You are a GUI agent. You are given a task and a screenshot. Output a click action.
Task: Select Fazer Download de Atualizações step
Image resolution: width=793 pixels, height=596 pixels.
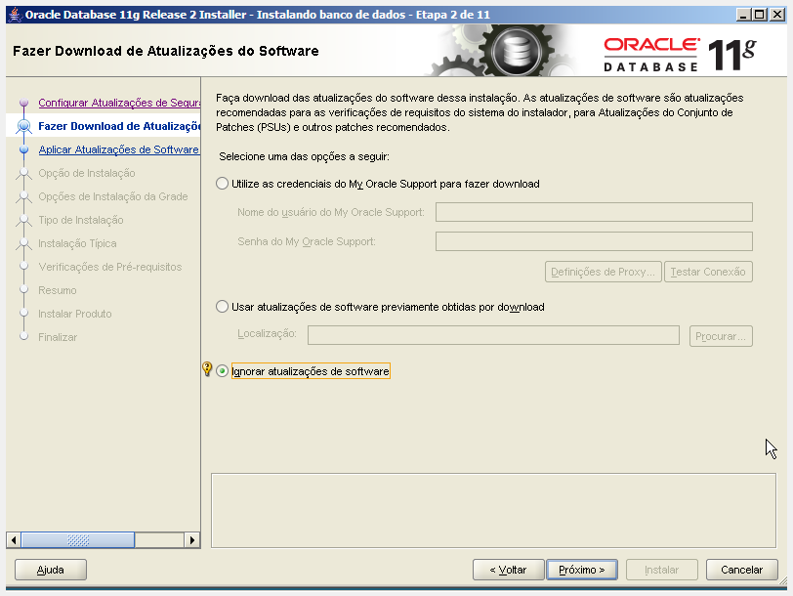(119, 126)
